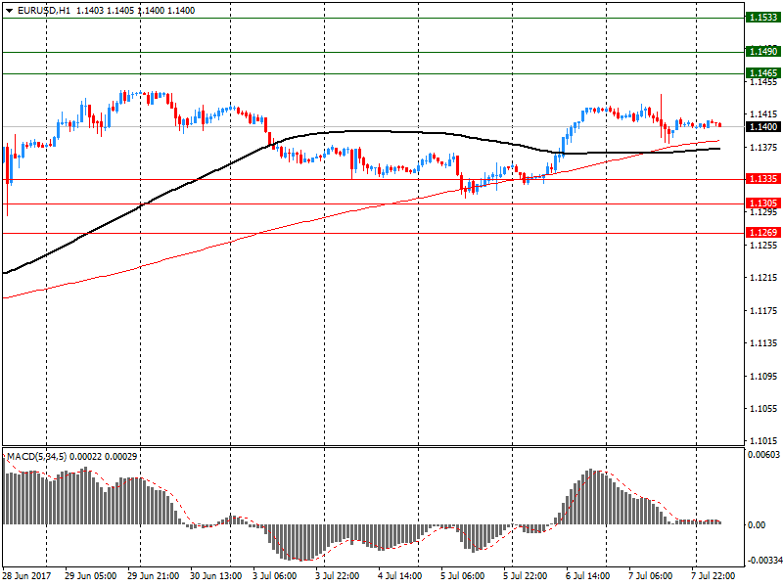Select the red 1.1269 support level label
This screenshot has width=783, height=587.
[763, 232]
